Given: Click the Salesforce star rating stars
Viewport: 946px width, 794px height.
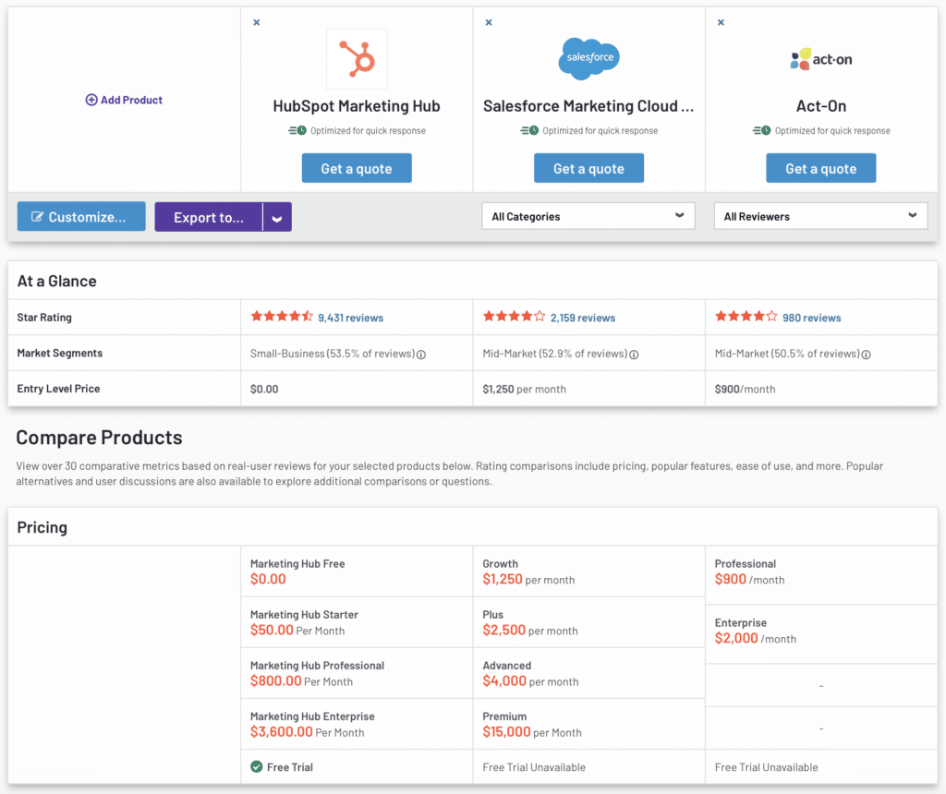Looking at the screenshot, I should click(x=514, y=317).
